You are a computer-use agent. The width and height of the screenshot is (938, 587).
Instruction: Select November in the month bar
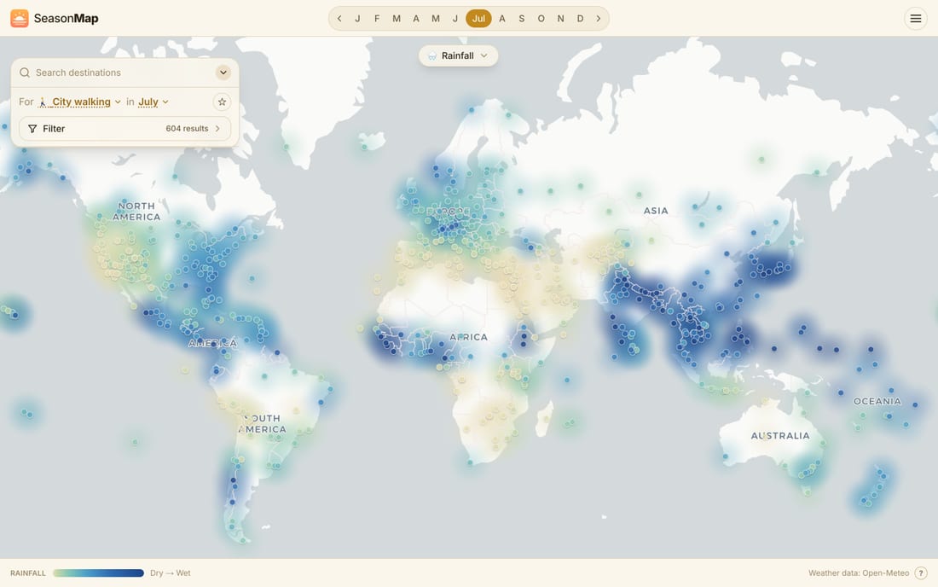(x=560, y=19)
